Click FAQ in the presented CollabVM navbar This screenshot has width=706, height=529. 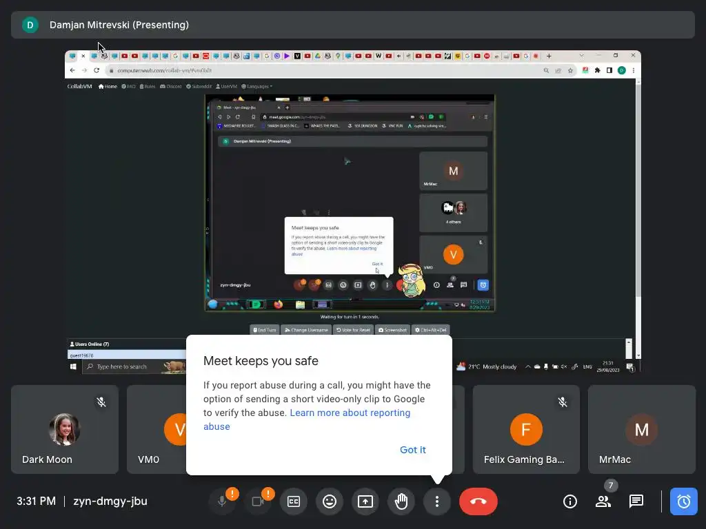click(128, 86)
